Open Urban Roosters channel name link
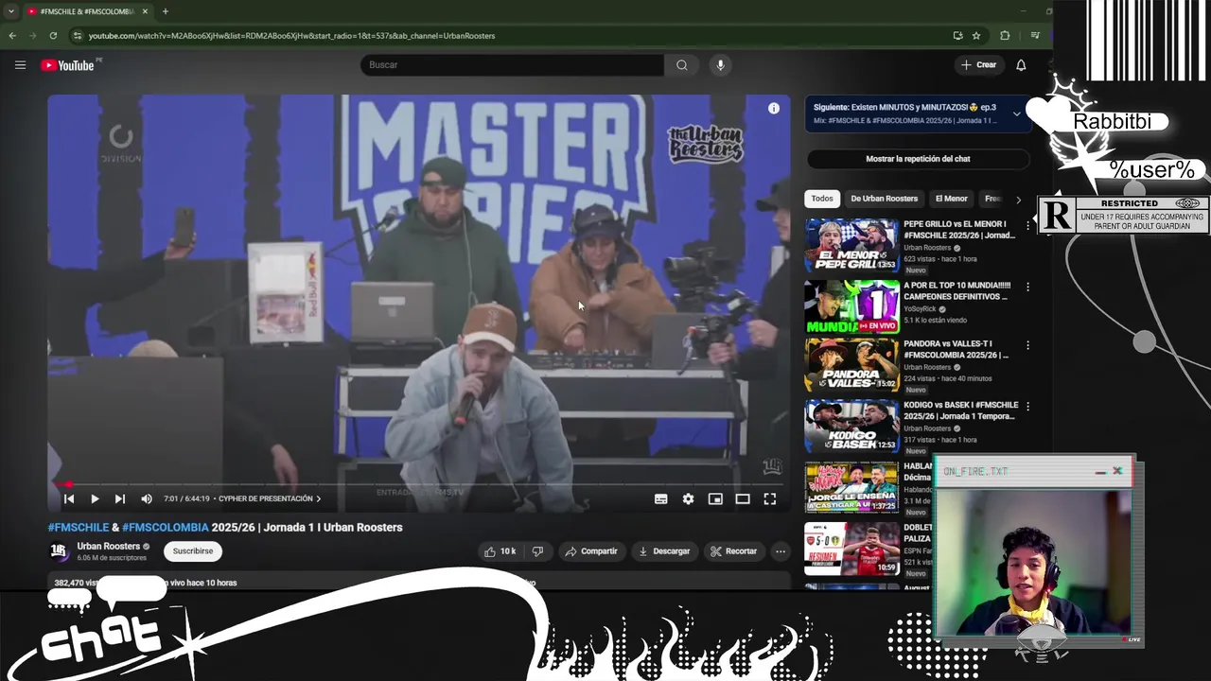1211x681 pixels. coord(108,546)
